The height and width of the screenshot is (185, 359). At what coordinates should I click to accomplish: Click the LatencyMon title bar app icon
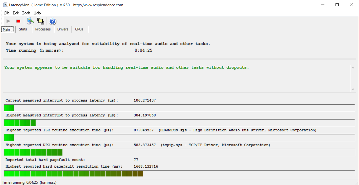click(5, 5)
